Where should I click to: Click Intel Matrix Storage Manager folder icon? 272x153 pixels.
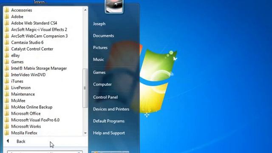(7, 68)
